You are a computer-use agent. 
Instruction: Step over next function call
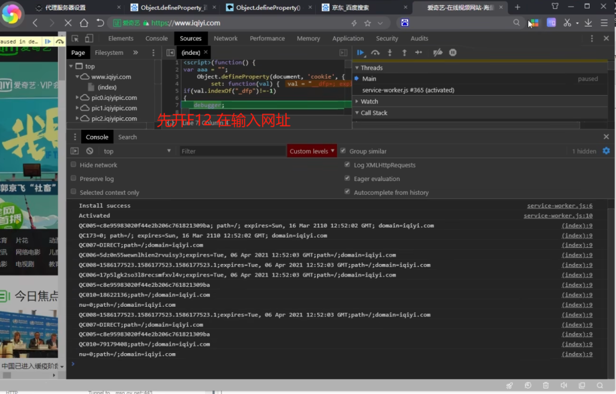click(375, 53)
